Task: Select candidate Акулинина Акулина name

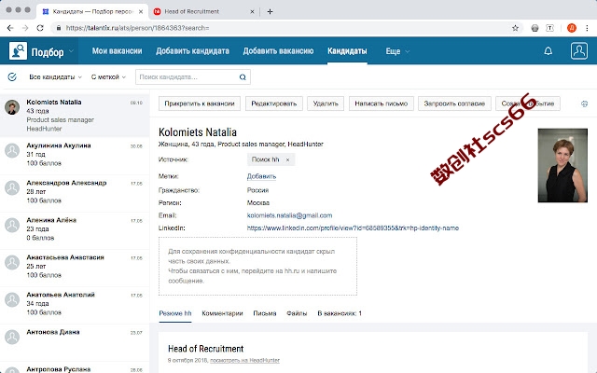Action: (x=59, y=145)
